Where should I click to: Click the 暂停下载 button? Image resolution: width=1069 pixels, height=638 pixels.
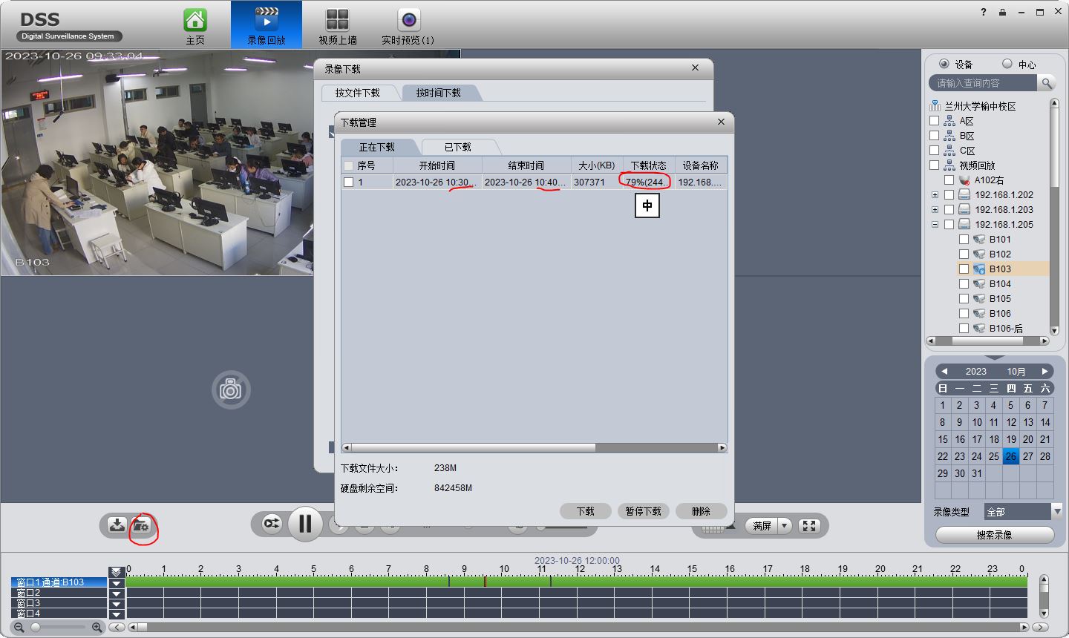click(x=643, y=511)
